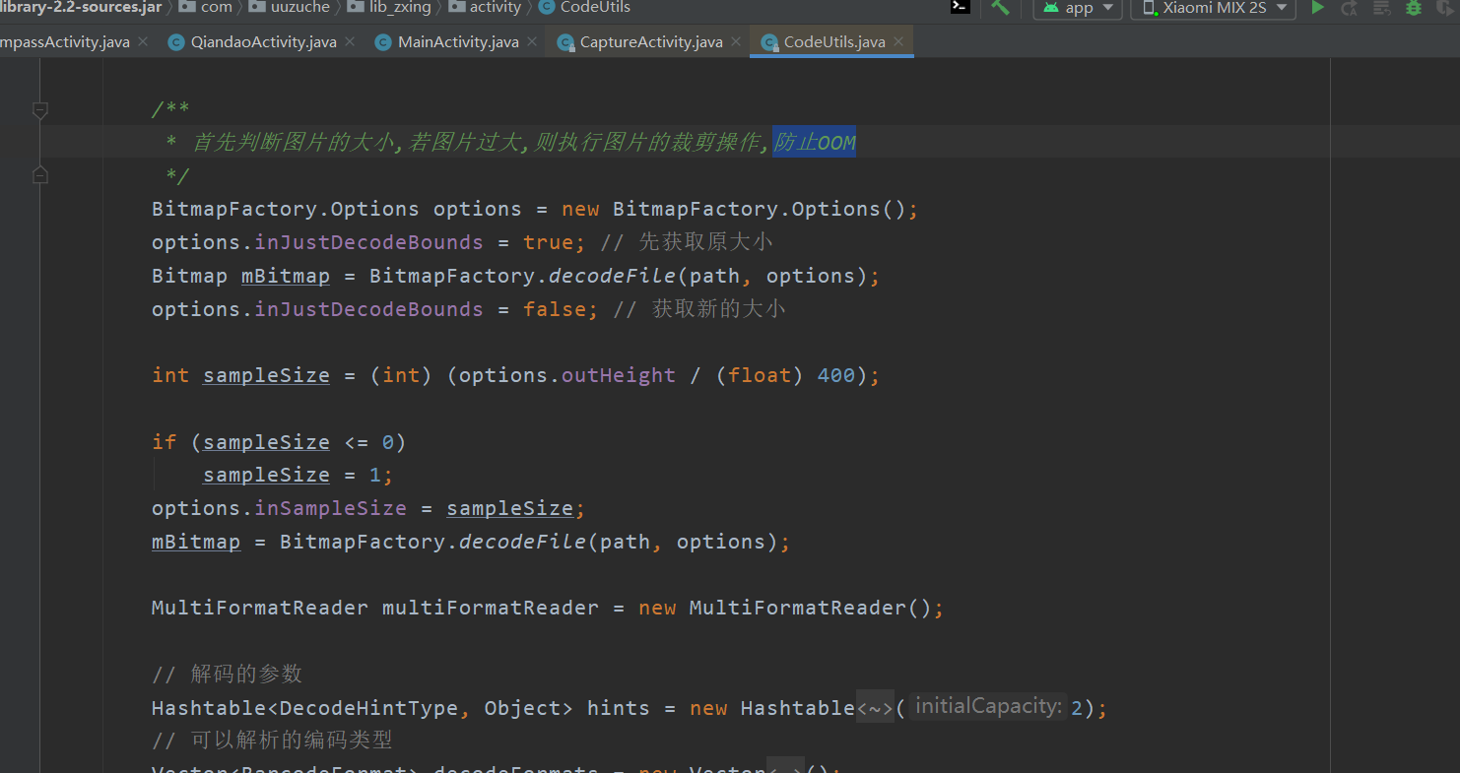Open the Xiaomi MIX 2S device dropdown
This screenshot has height=773, width=1460.
pos(1213,8)
